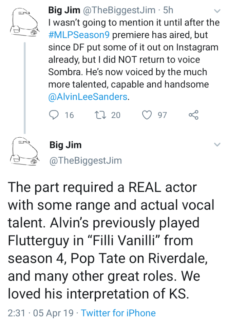This screenshot has width=228, height=326.
Task: Click the 5h timestamp on first tweet
Action: point(168,11)
